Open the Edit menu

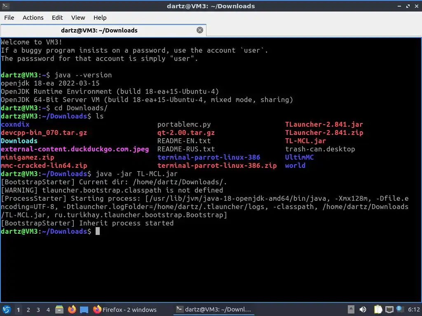pyautogui.click(x=57, y=18)
